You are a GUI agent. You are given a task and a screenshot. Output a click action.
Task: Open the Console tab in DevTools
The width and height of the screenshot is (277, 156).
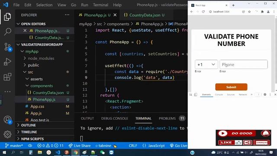coord(219,94)
